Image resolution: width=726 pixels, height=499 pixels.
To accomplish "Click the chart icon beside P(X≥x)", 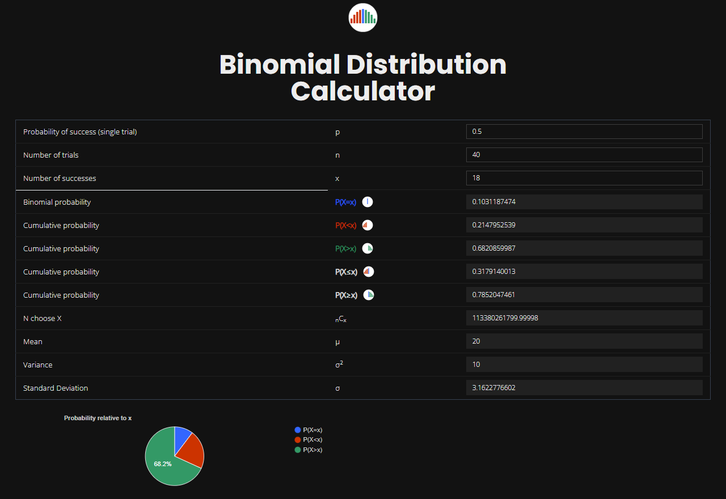I will (369, 295).
